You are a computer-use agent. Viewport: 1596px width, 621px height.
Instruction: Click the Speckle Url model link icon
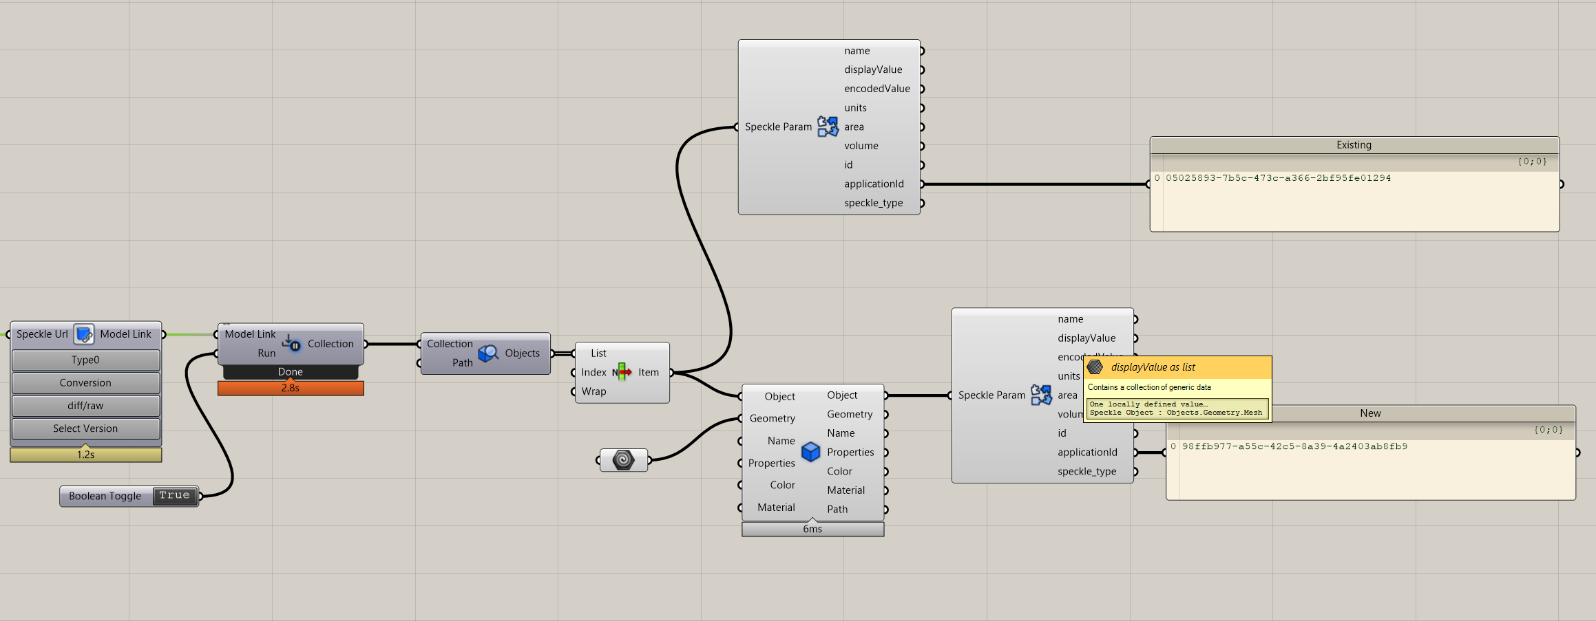coord(84,334)
